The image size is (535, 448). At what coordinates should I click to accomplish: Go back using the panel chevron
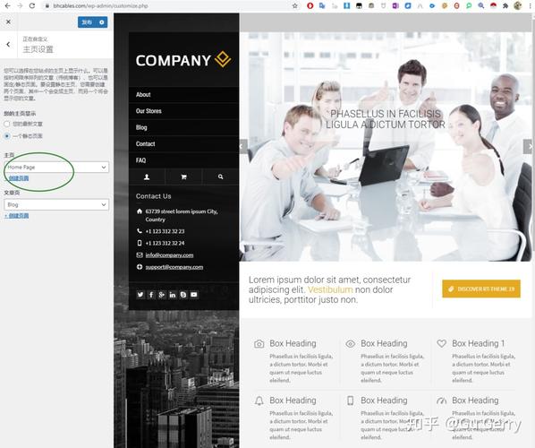[8, 44]
